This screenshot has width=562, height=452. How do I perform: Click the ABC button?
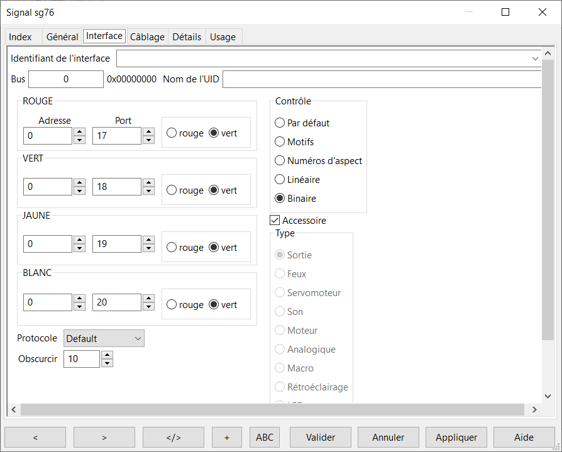click(265, 438)
